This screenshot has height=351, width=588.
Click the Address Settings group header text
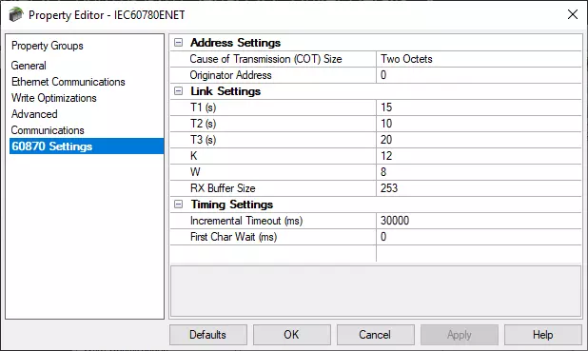click(236, 43)
